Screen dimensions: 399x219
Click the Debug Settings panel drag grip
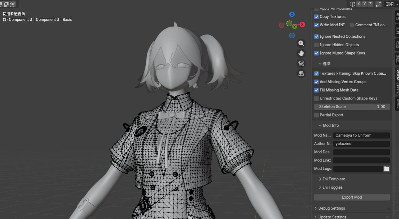[388, 208]
